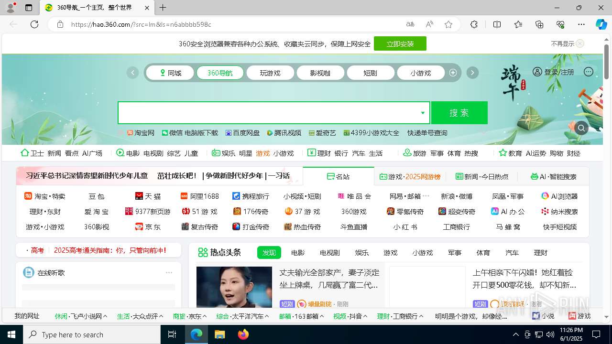Launch Firefox from taskbar
The image size is (612, 344).
[243, 334]
